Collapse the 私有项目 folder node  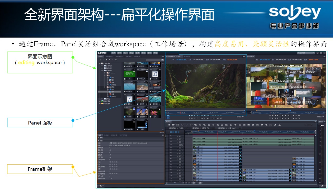click(102, 71)
